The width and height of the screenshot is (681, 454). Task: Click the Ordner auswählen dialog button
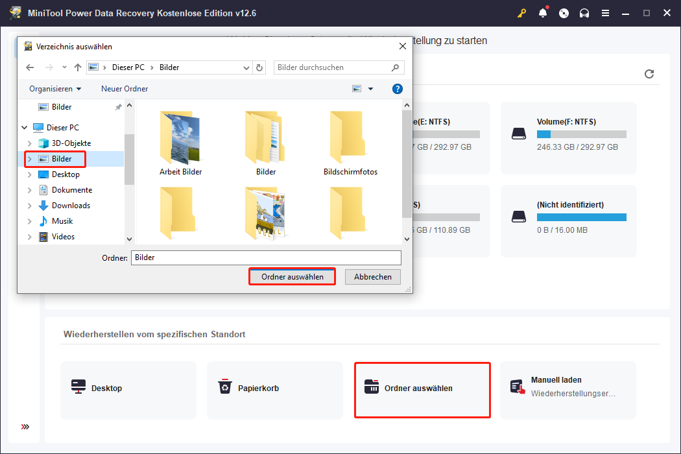pyautogui.click(x=293, y=277)
